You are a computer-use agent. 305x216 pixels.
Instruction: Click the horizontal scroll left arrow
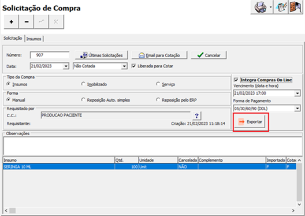(6, 211)
